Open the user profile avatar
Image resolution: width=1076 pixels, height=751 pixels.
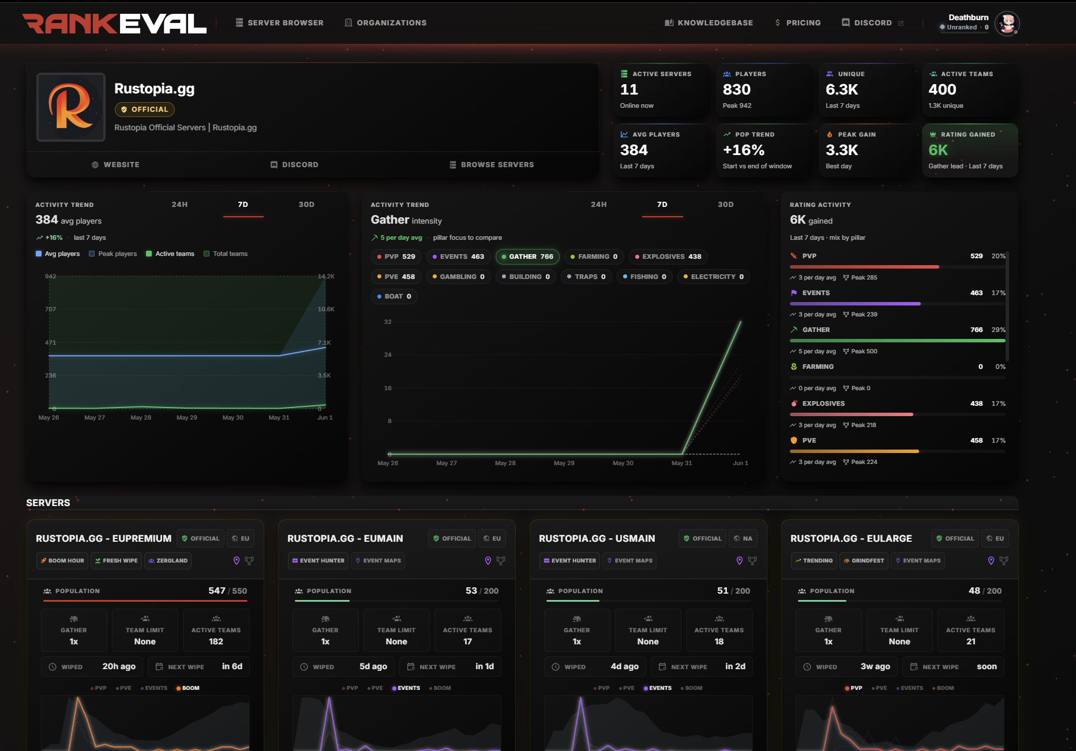point(1007,23)
